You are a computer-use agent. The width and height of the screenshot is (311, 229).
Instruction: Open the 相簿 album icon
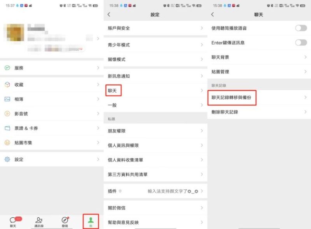[7, 99]
